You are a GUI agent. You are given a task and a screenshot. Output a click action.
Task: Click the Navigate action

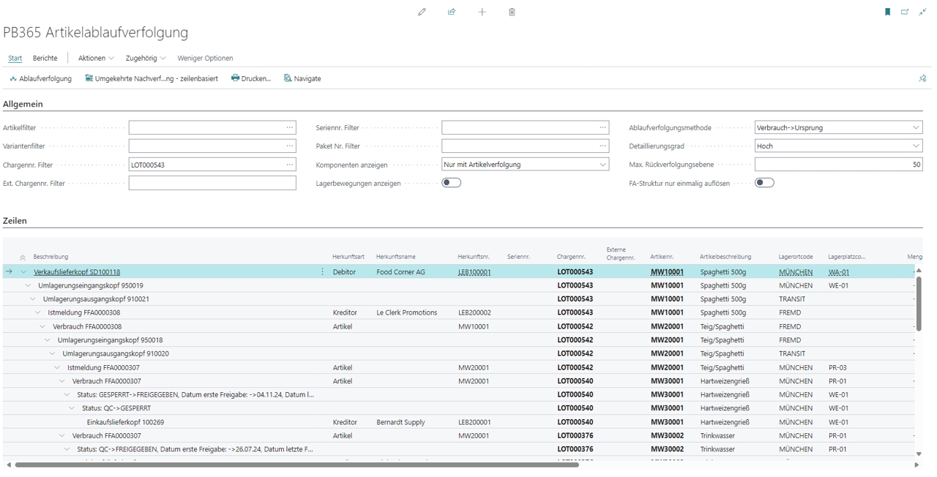click(302, 78)
